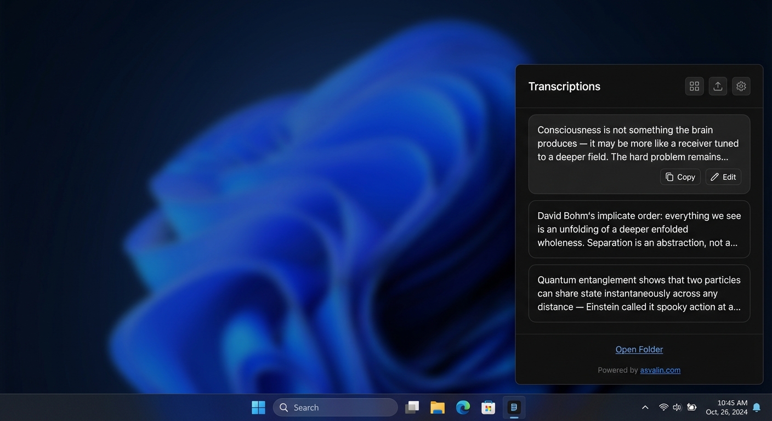The height and width of the screenshot is (421, 772).
Task: Click the Open Folder link
Action: [x=639, y=349]
